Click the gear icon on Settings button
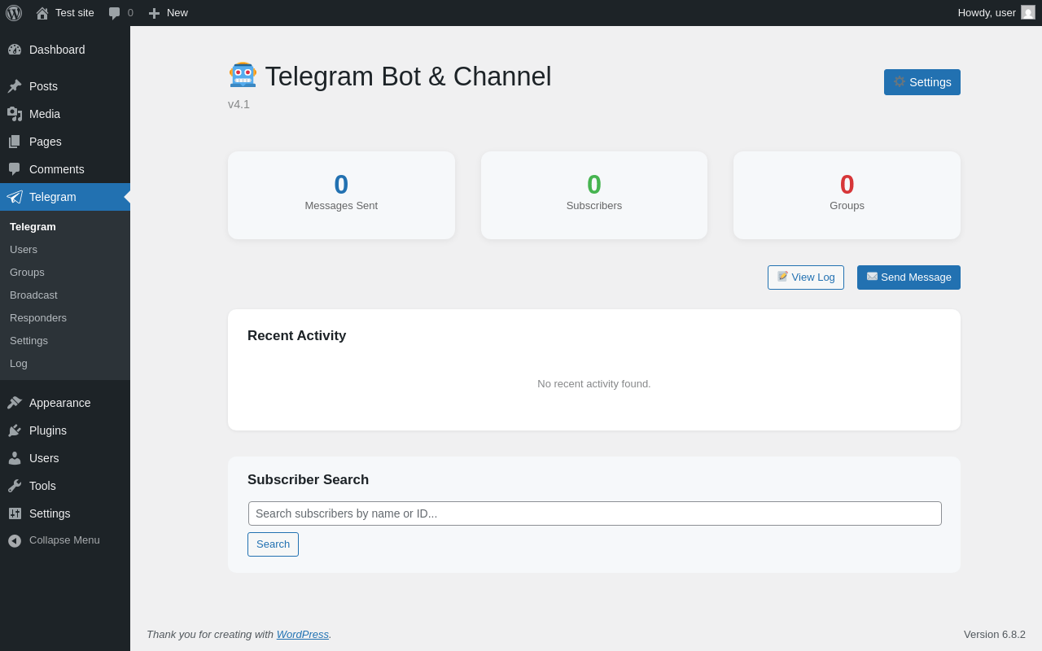The height and width of the screenshot is (651, 1042). (900, 82)
